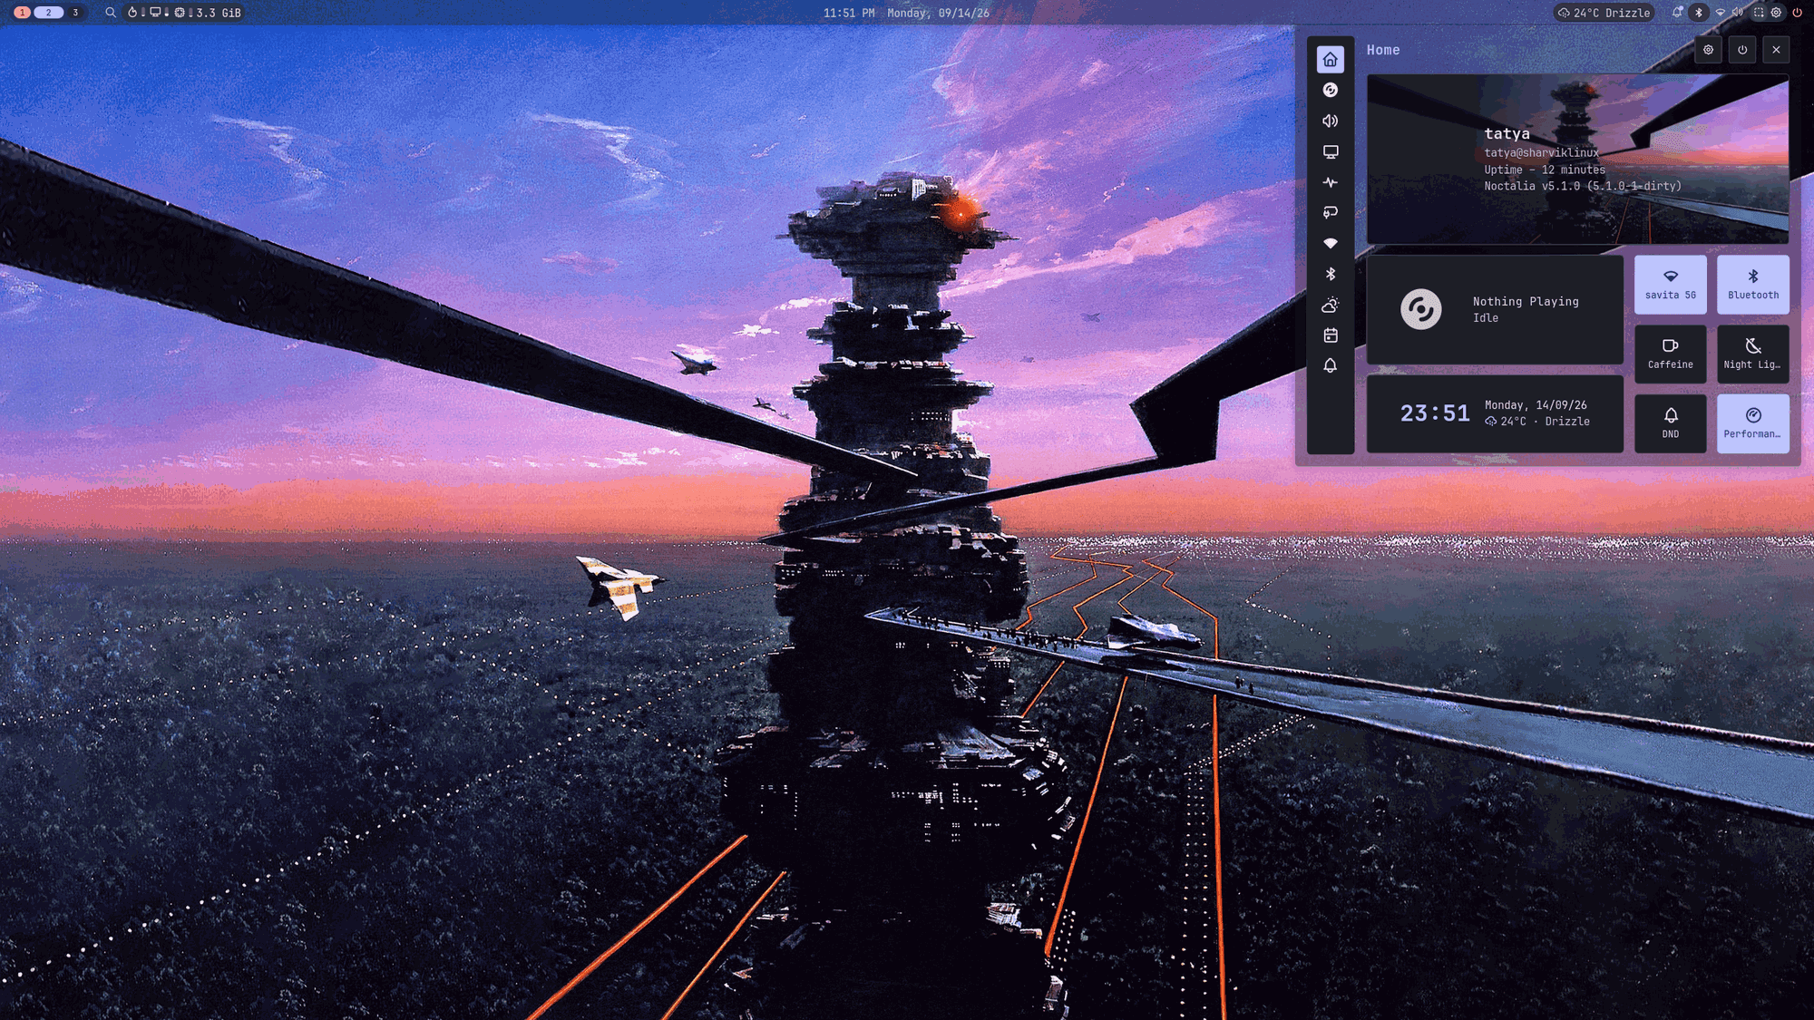Open the power plug icon in the sidebar

tap(1330, 212)
